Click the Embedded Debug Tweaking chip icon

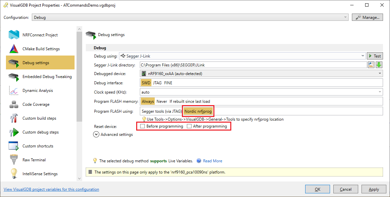14,77
